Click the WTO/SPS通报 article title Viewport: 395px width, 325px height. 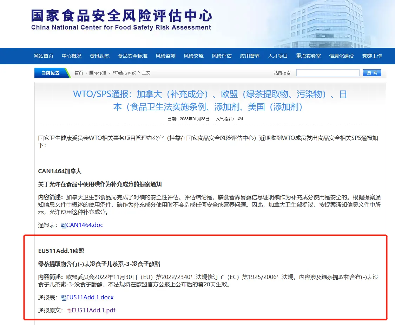[x=210, y=100]
